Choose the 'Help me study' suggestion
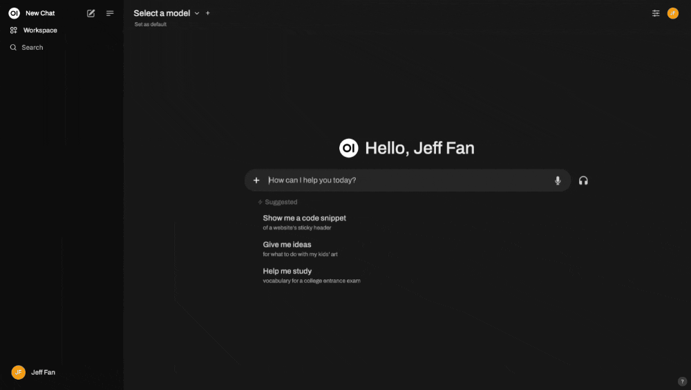 pyautogui.click(x=312, y=275)
